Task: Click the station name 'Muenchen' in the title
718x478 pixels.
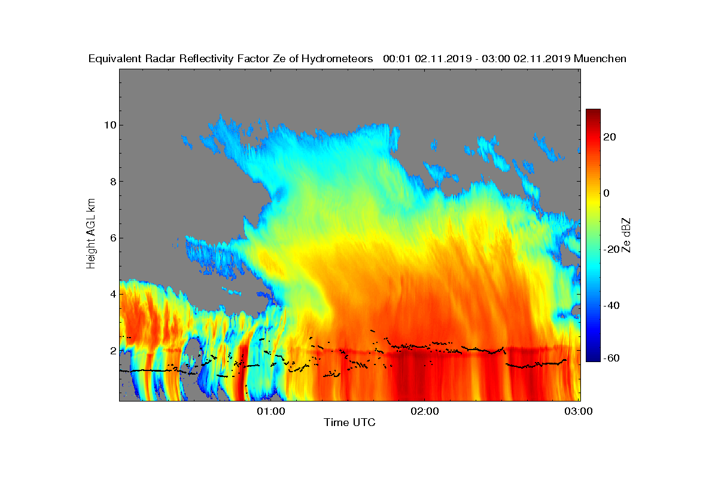Action: pyautogui.click(x=600, y=59)
